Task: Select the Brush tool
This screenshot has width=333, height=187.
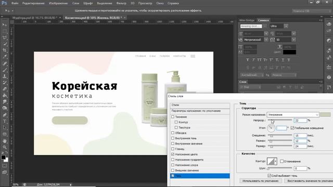Action: tap(5, 70)
